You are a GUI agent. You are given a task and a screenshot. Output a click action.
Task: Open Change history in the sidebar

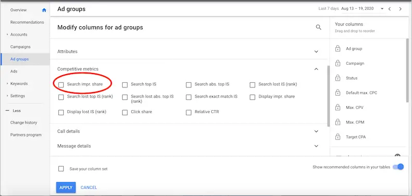point(24,122)
